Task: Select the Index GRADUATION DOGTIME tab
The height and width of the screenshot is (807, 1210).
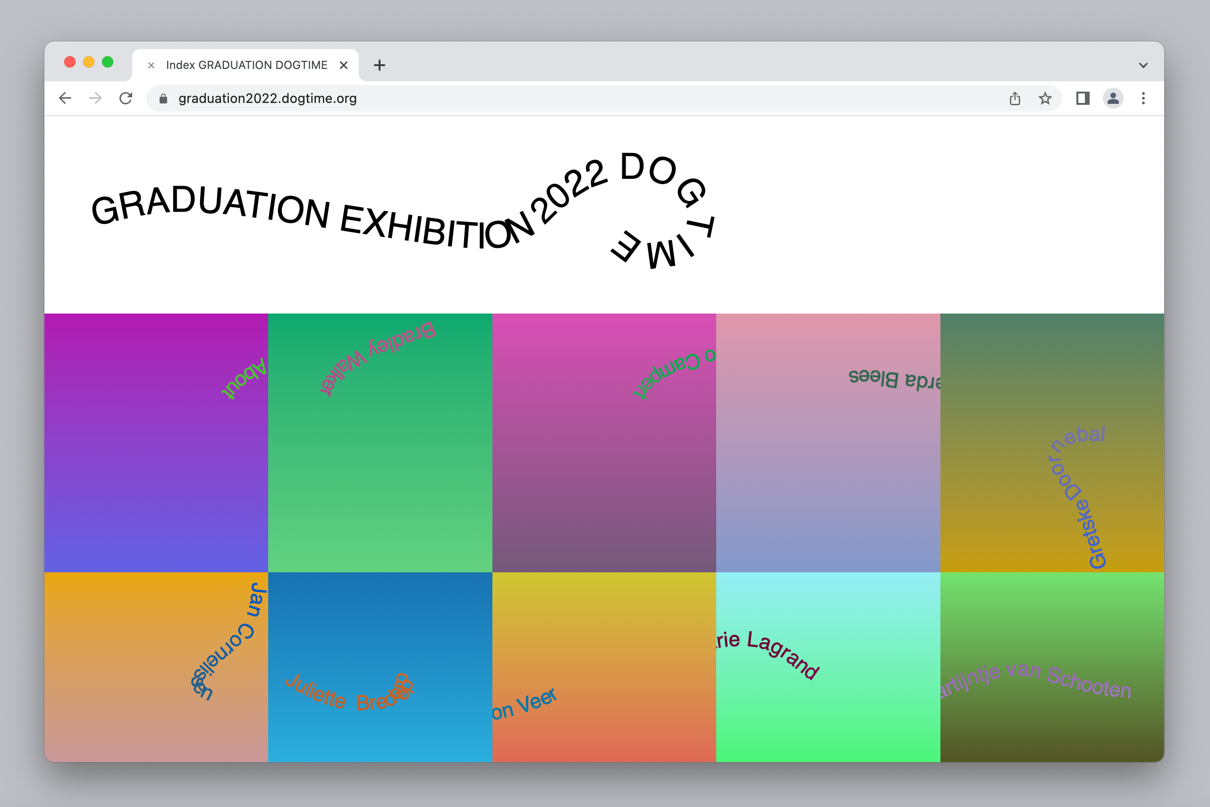Action: pos(246,65)
